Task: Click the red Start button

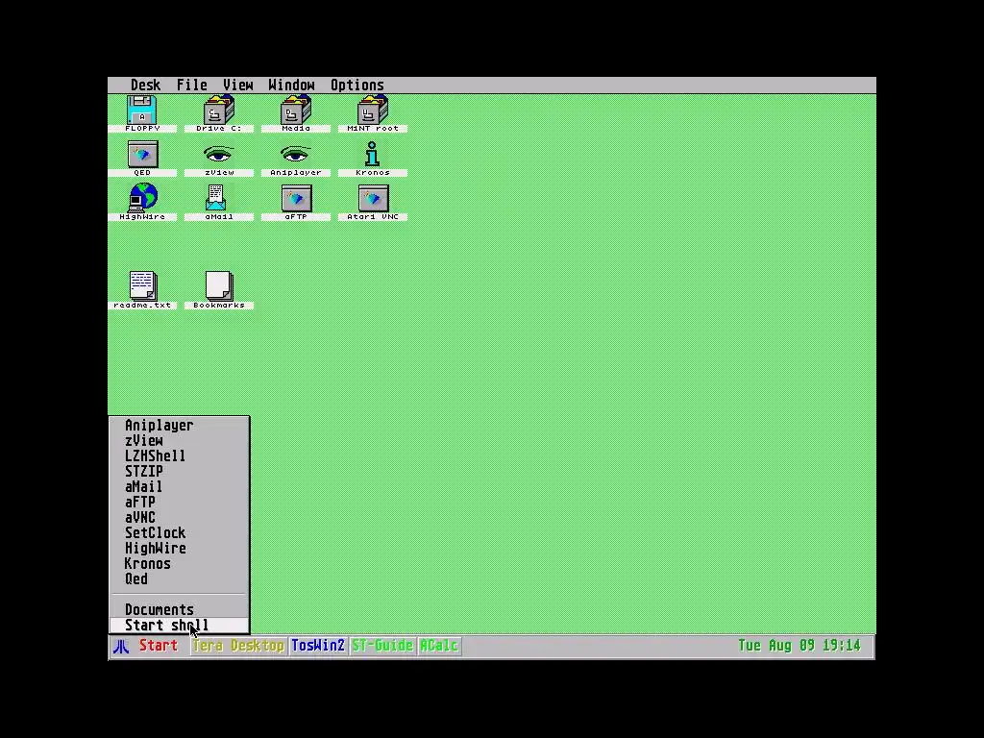Action: click(x=159, y=646)
